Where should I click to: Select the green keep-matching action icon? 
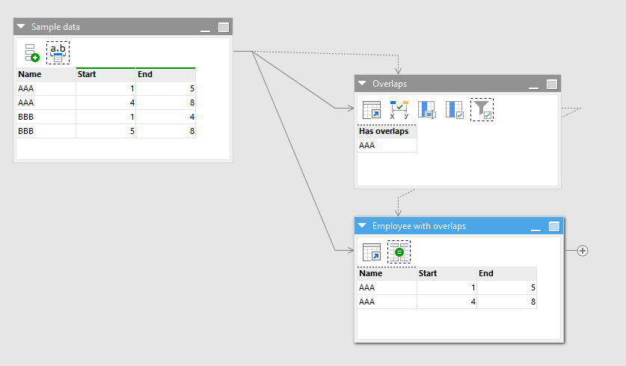coord(399,252)
